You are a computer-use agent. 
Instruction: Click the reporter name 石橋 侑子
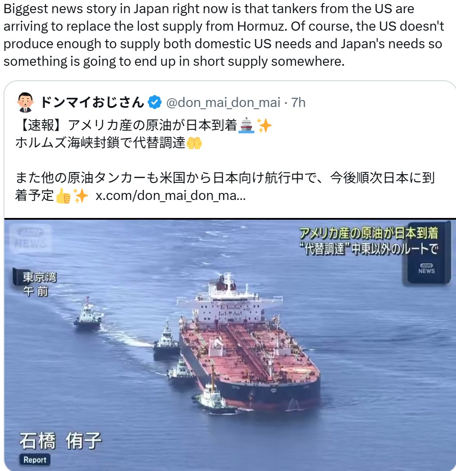click(61, 441)
